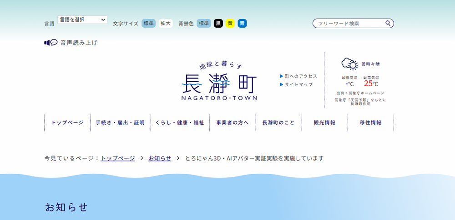Set background color to 標準
The width and height of the screenshot is (455, 220).
(203, 23)
